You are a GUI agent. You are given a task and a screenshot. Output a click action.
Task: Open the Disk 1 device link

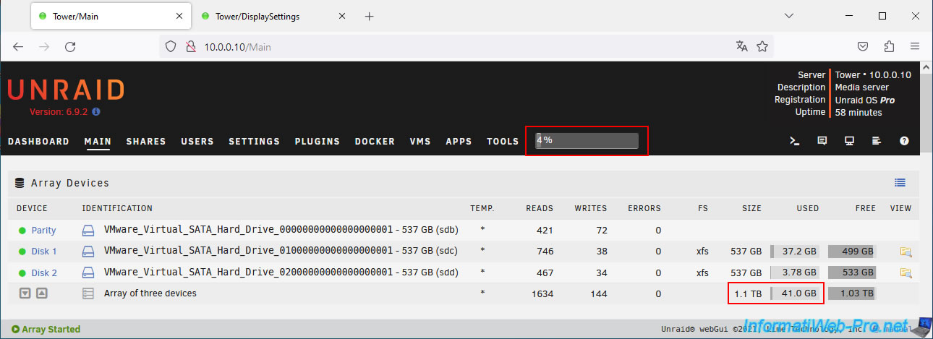coord(43,252)
